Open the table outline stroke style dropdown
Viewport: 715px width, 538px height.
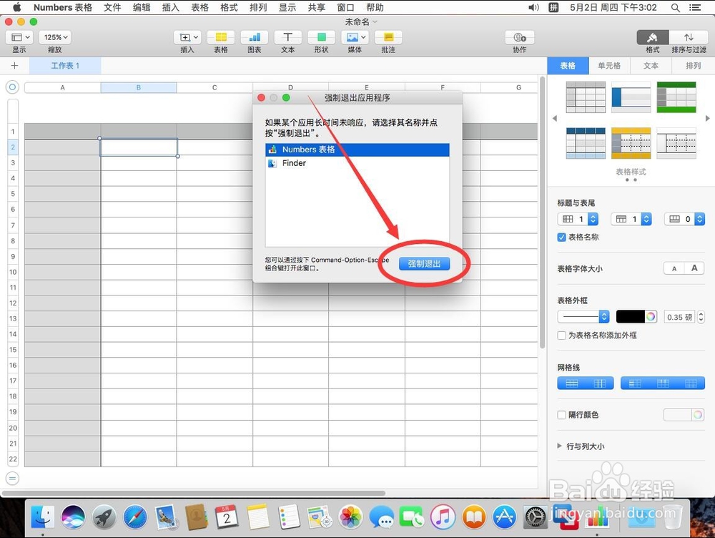click(581, 317)
